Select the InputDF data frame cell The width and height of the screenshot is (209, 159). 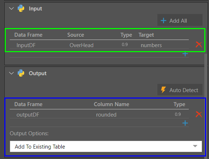click(26, 45)
